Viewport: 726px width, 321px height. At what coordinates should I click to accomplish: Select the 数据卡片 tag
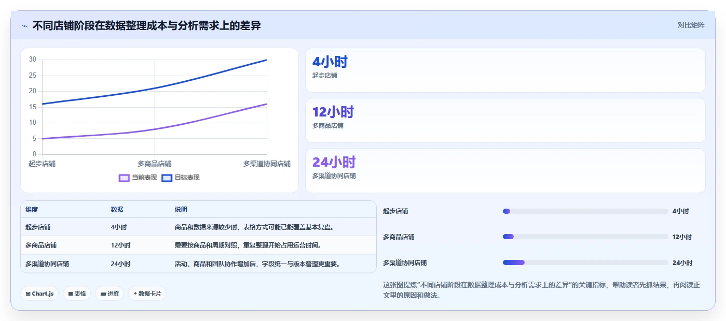coord(147,294)
